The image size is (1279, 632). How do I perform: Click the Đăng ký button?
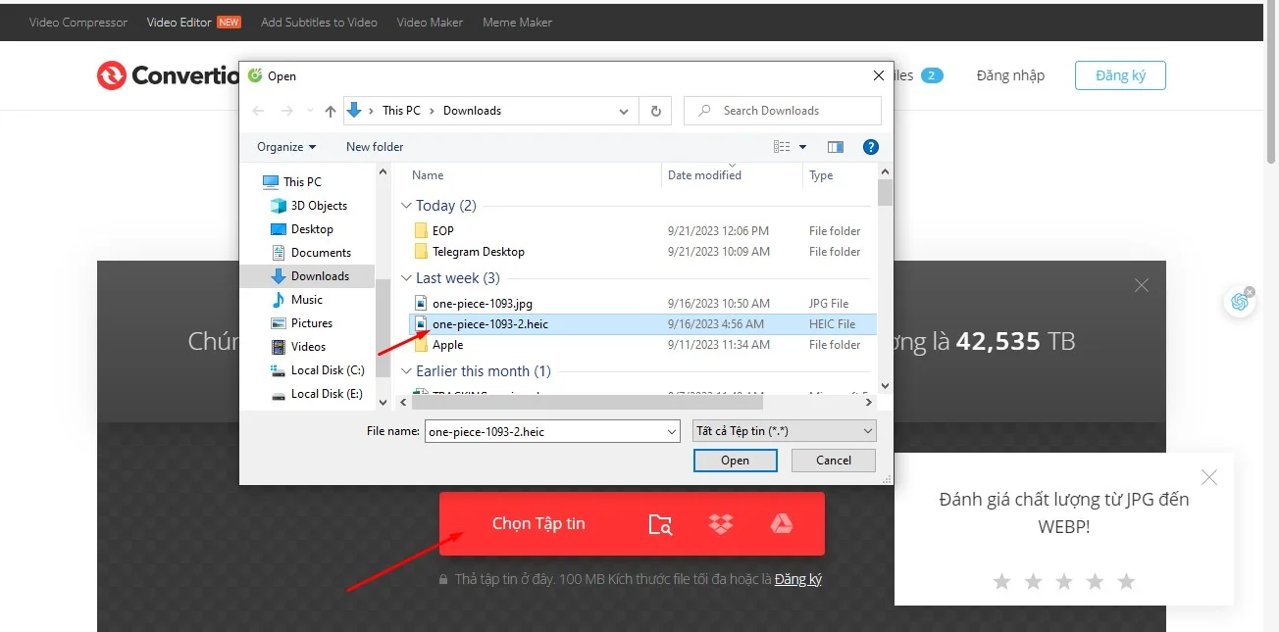pos(1120,74)
